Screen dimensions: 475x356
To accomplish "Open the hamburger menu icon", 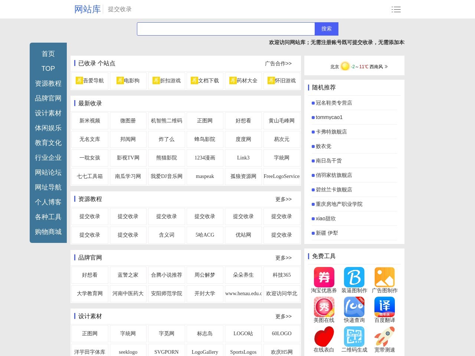I will tap(396, 10).
